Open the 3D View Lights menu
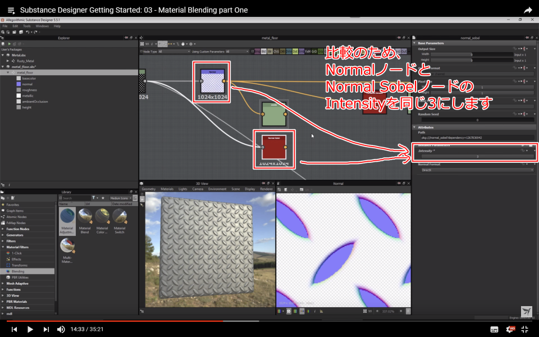 (183, 189)
